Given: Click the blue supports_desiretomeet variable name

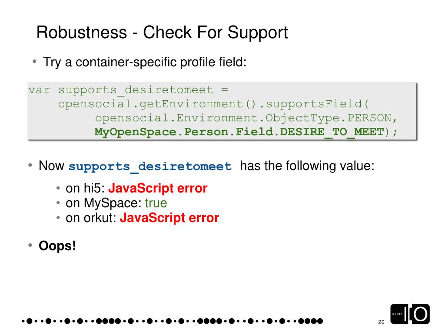Looking at the screenshot, I should coord(150,166).
